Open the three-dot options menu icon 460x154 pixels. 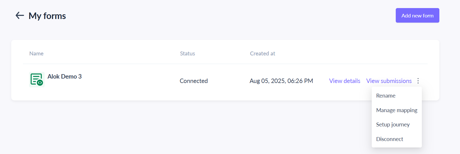(418, 81)
